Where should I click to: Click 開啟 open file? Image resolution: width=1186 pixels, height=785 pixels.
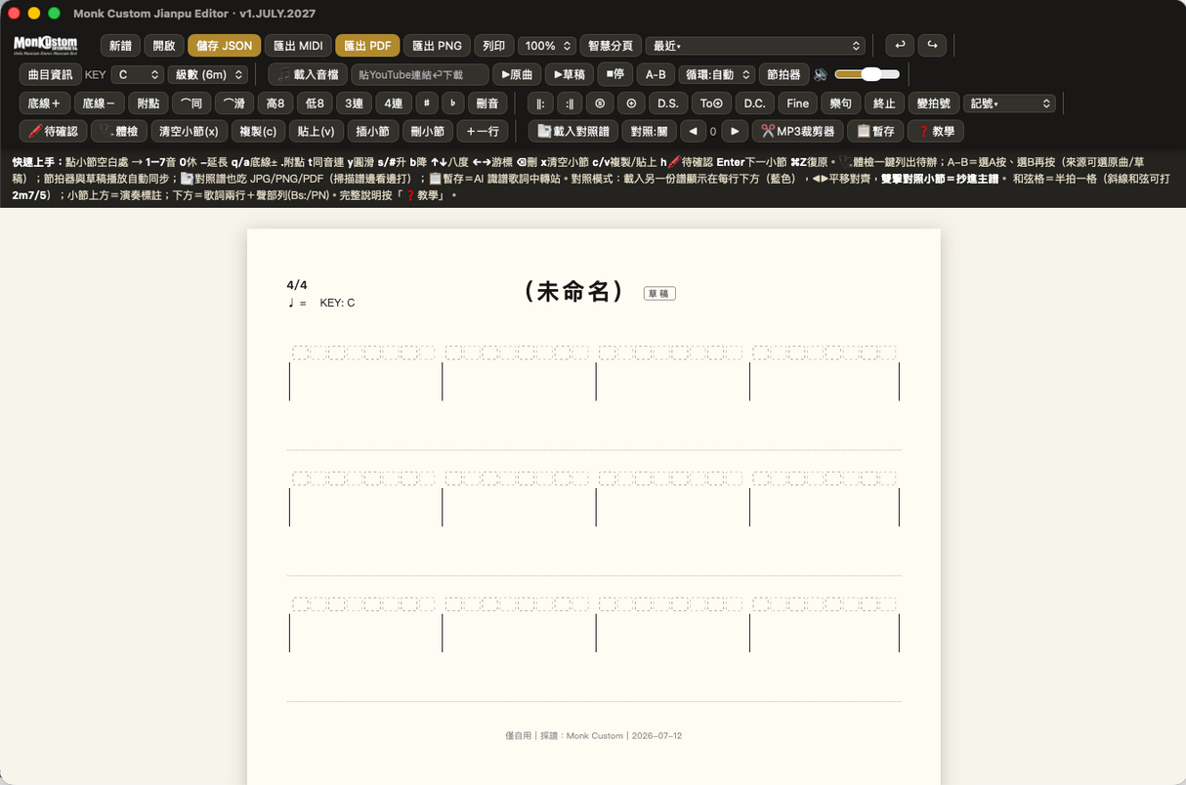pyautogui.click(x=163, y=46)
